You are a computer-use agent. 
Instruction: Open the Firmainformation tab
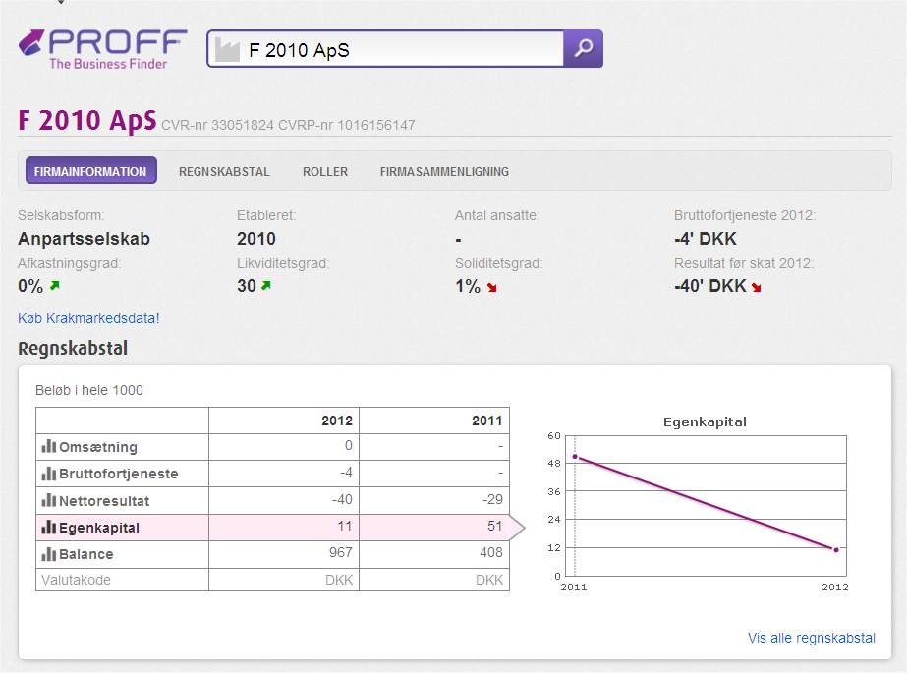coord(90,171)
